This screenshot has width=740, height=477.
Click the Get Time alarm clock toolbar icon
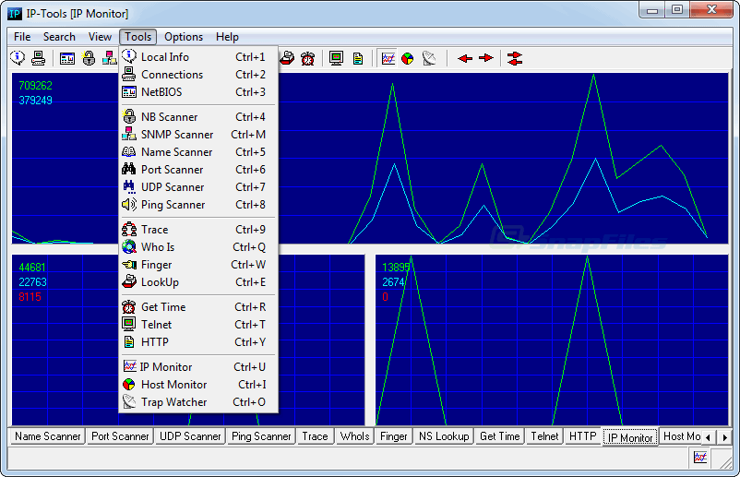tap(307, 58)
